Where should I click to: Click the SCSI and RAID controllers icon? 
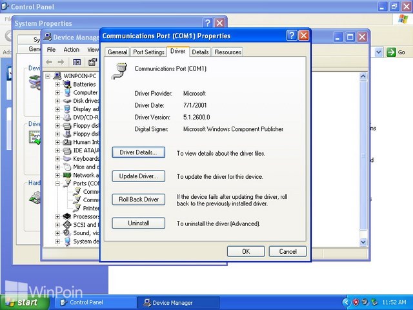pos(67,225)
